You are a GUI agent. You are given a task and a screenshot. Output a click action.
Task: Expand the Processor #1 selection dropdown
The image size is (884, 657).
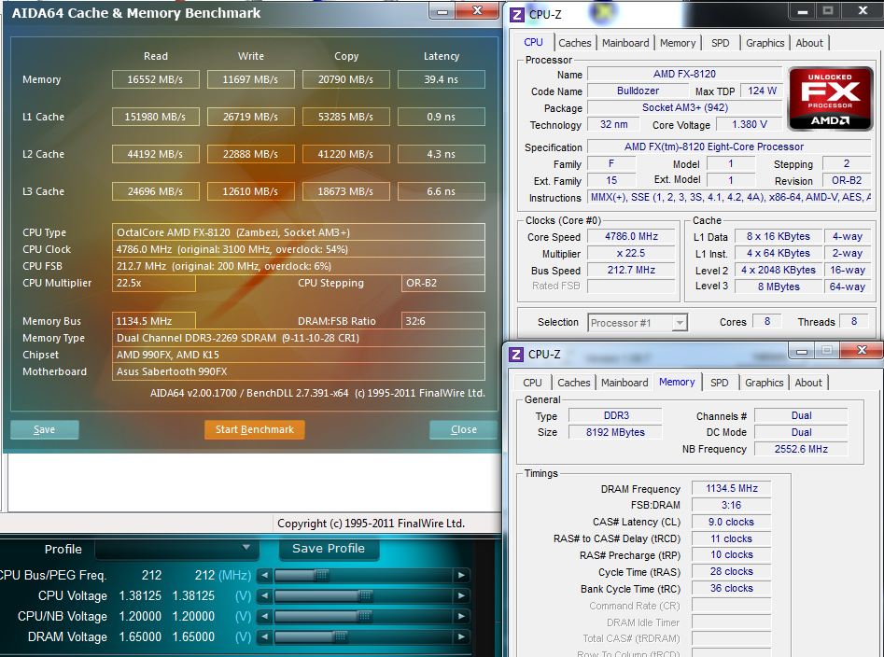[x=680, y=323]
